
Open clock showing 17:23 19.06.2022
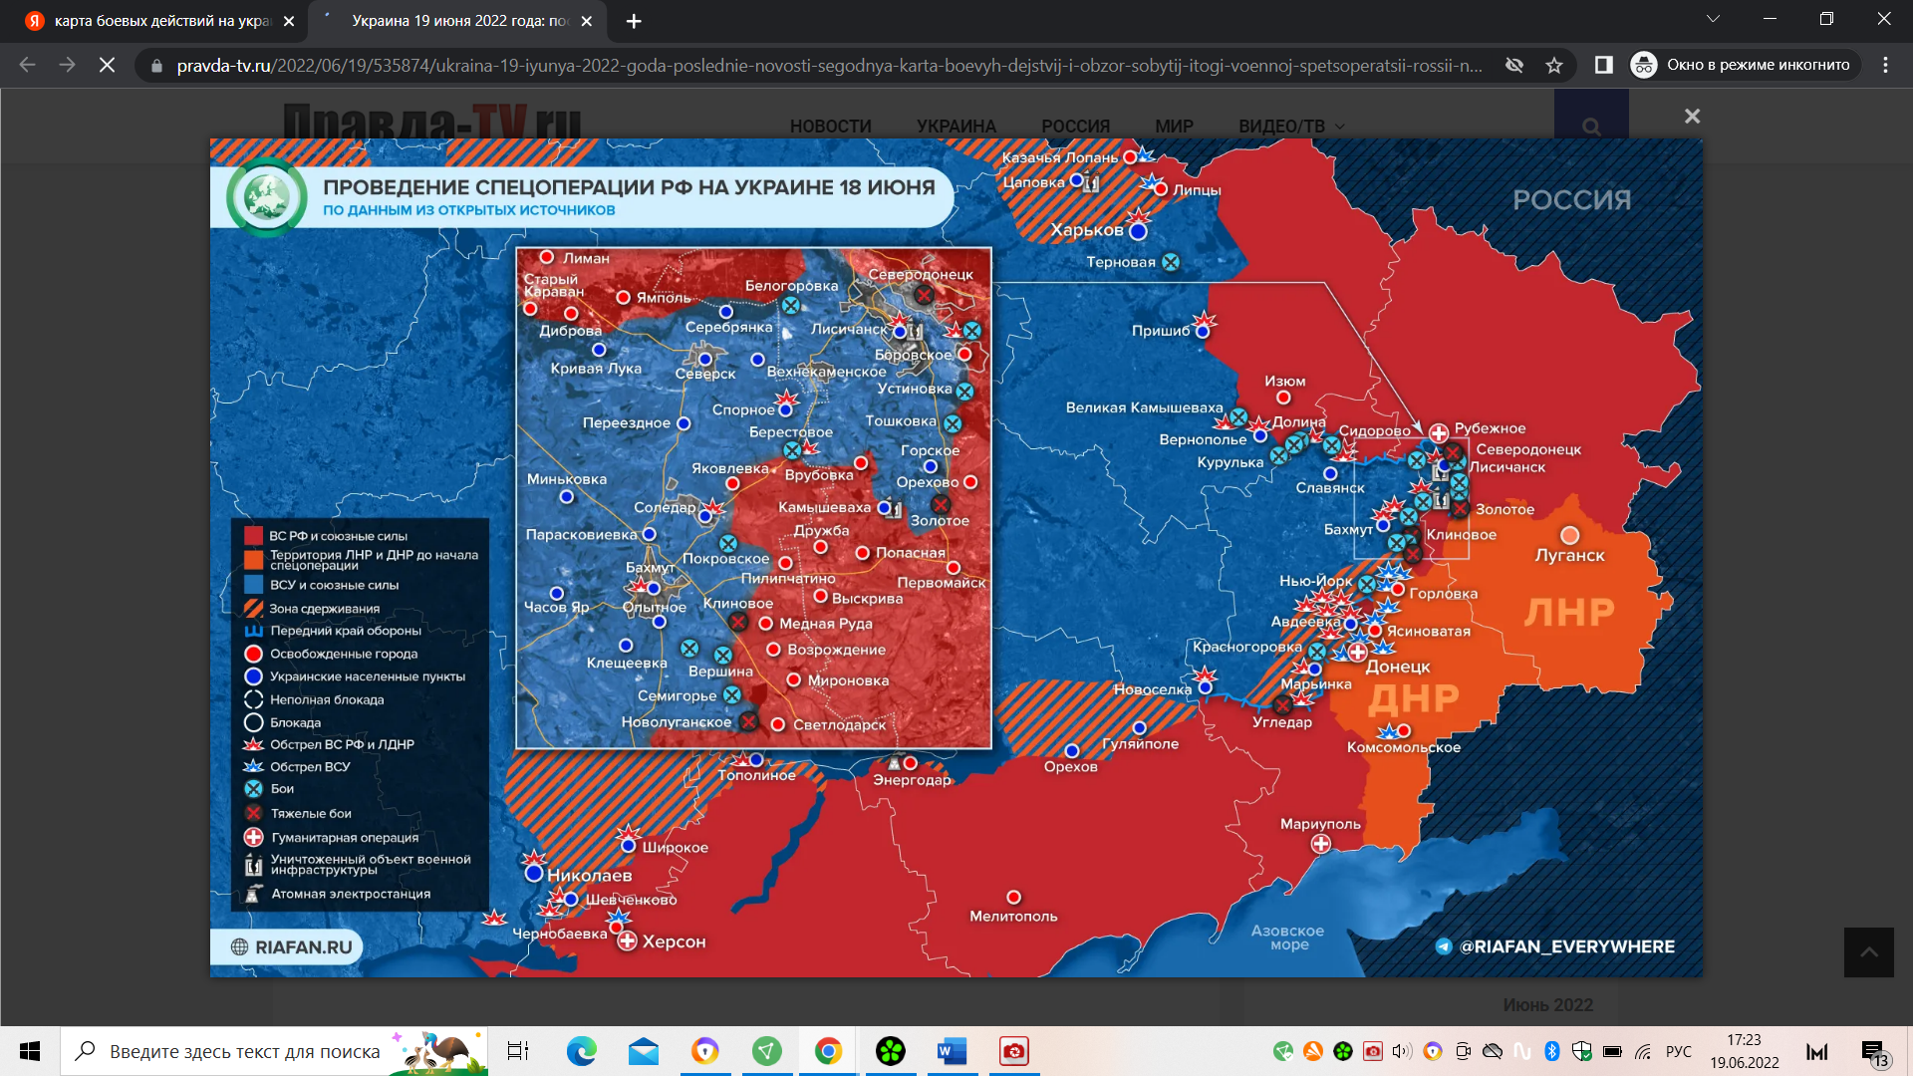[1745, 1051]
